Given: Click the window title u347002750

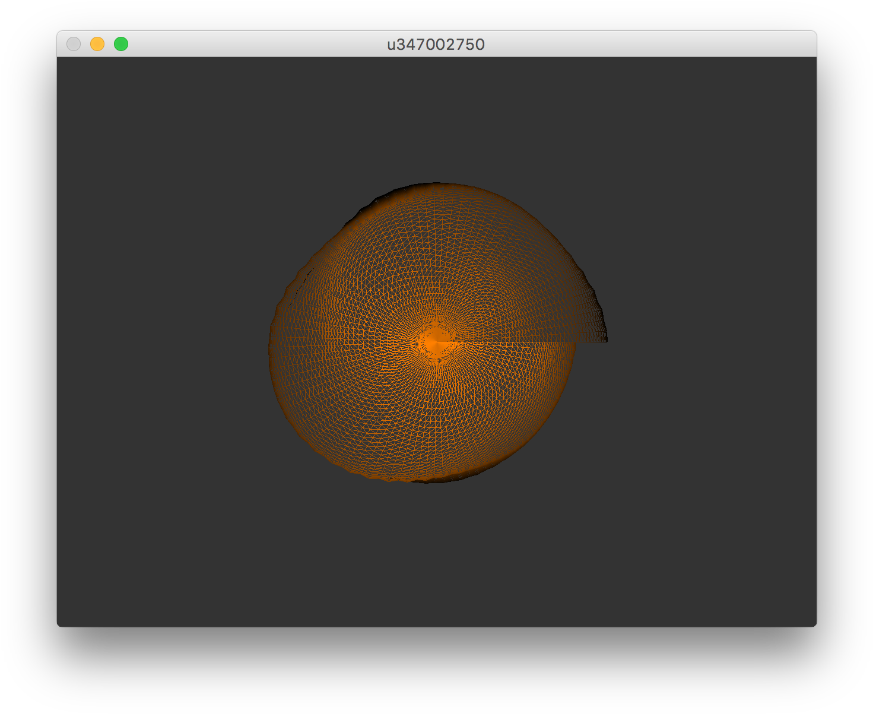Looking at the screenshot, I should [436, 45].
